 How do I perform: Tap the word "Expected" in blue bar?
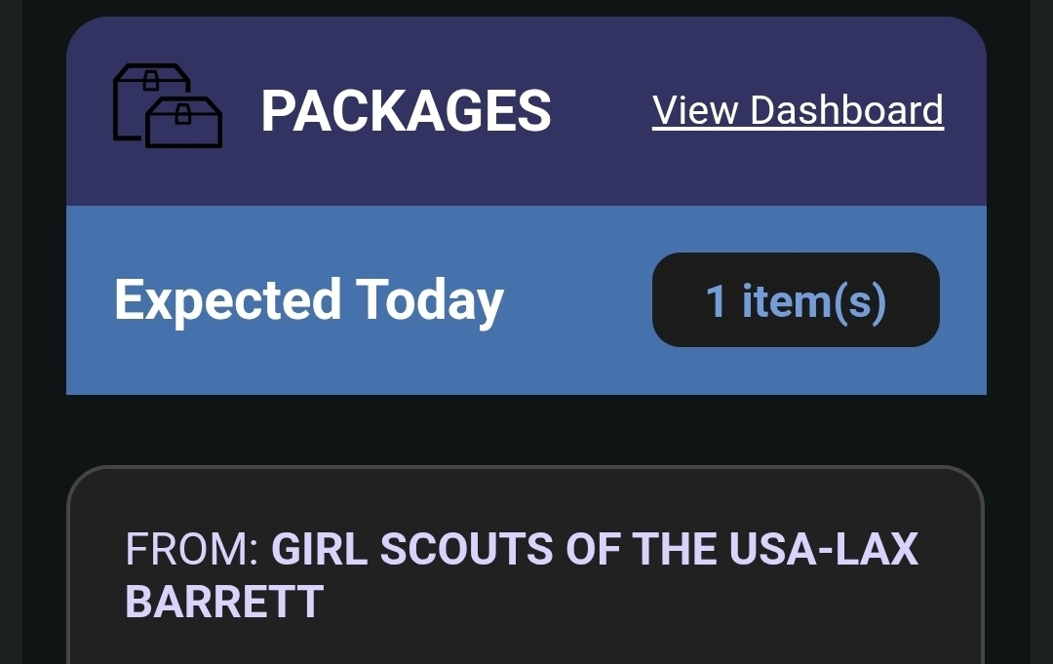(x=227, y=300)
